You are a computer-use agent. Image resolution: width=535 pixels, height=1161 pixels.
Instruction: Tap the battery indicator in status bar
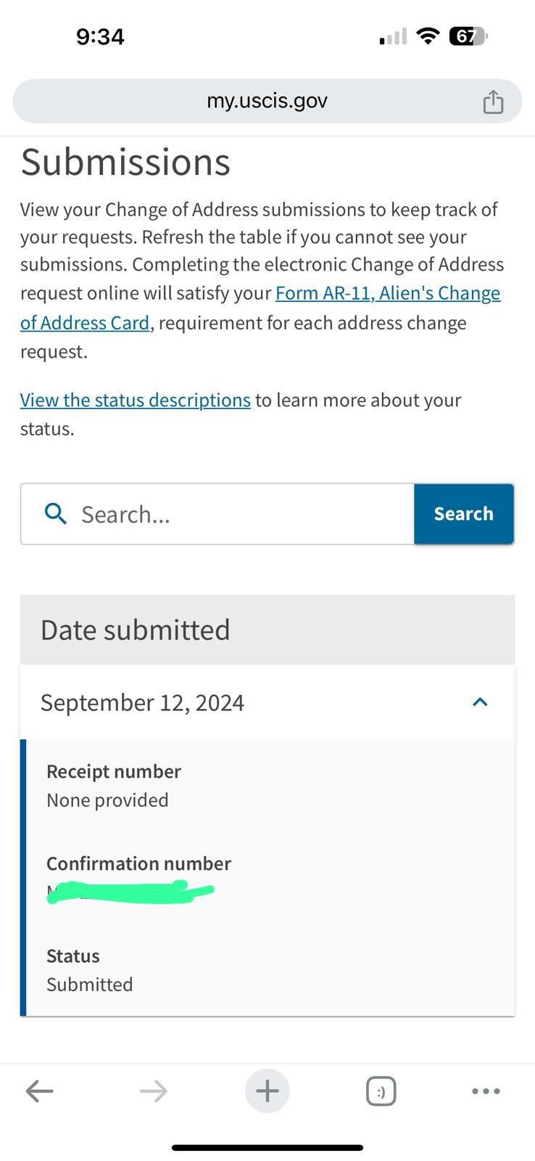click(x=468, y=36)
